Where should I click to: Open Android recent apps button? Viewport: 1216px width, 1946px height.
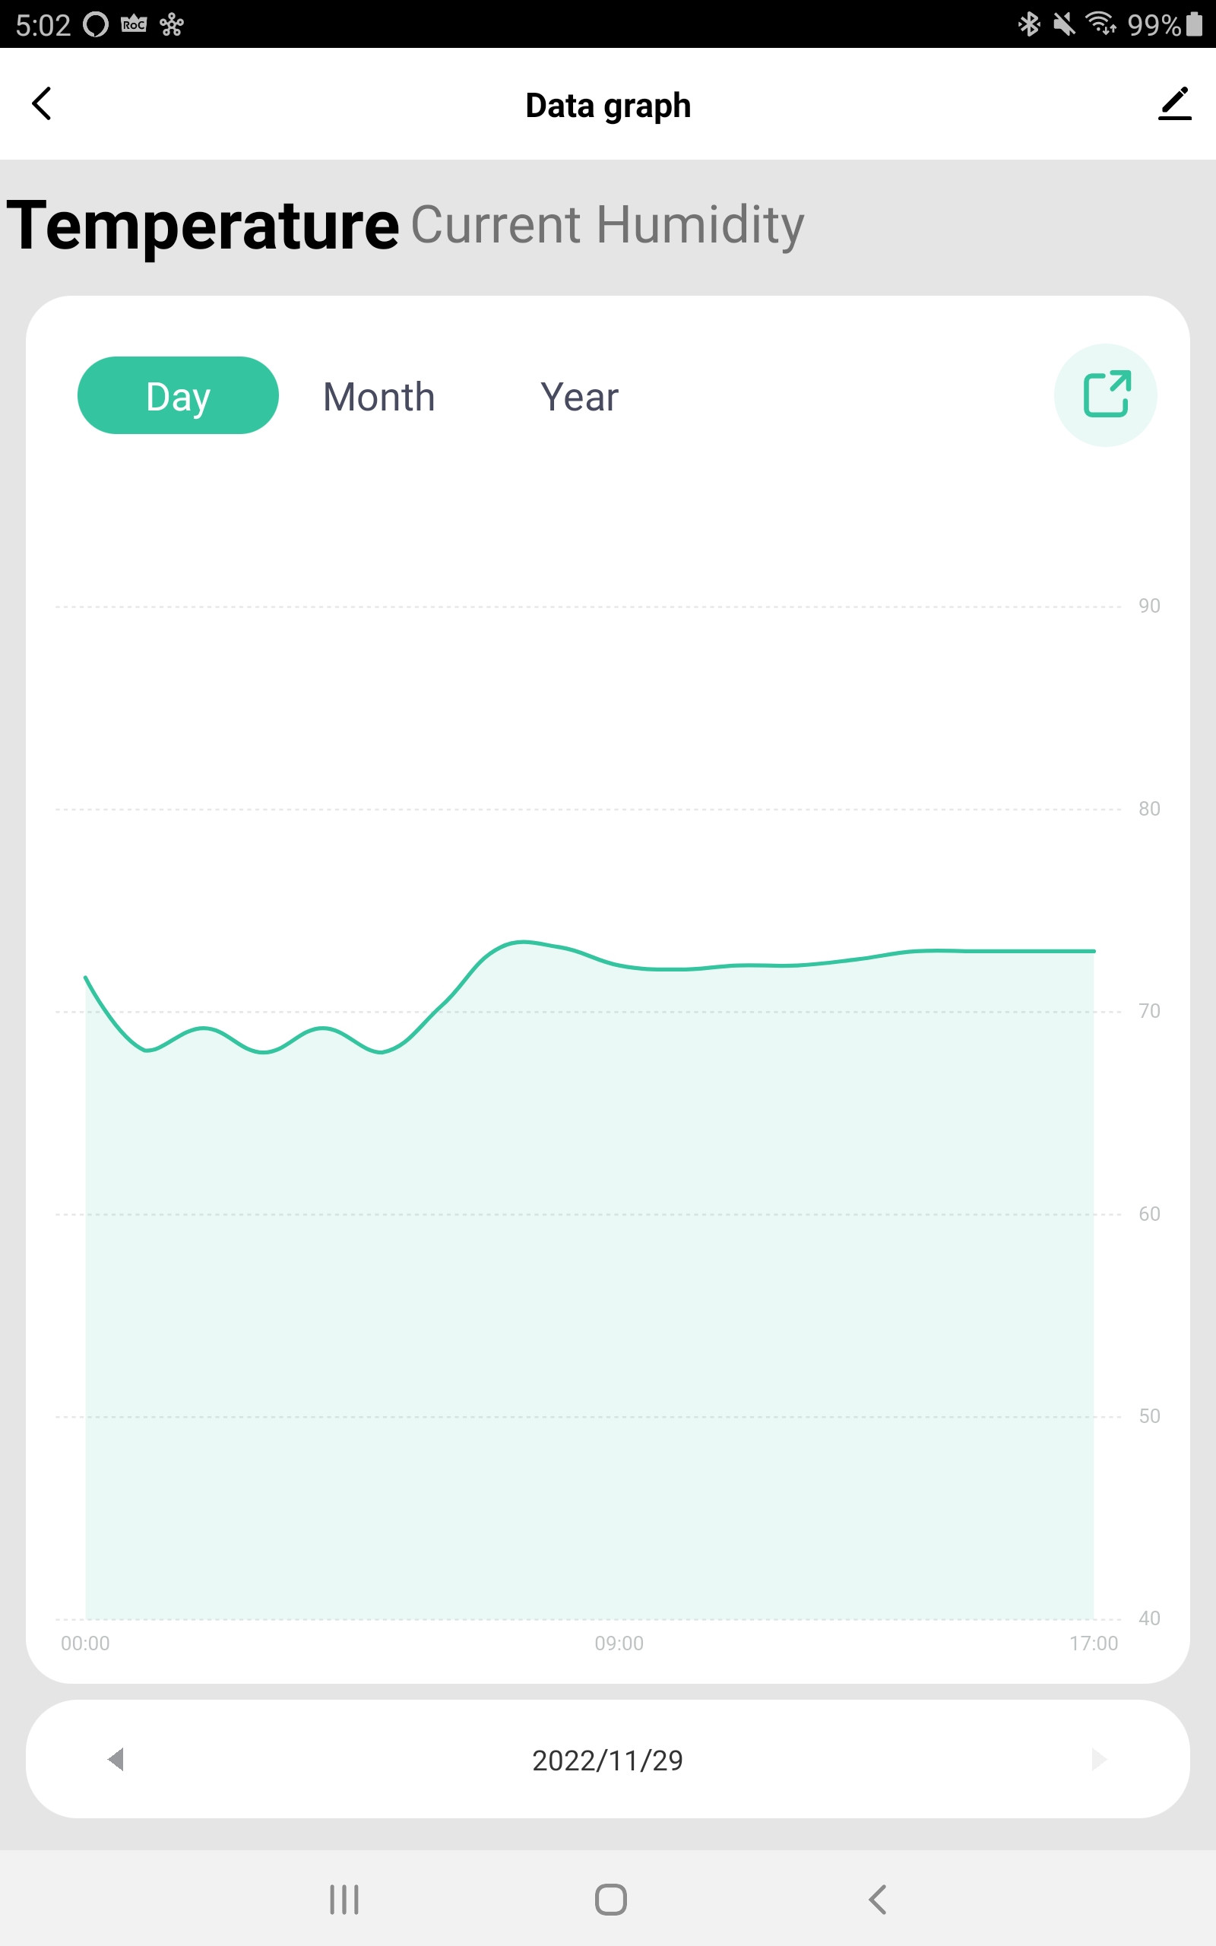point(344,1900)
